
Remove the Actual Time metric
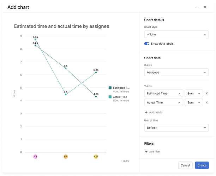tap(207, 102)
